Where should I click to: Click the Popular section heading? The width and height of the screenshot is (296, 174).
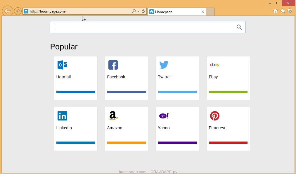(64, 47)
